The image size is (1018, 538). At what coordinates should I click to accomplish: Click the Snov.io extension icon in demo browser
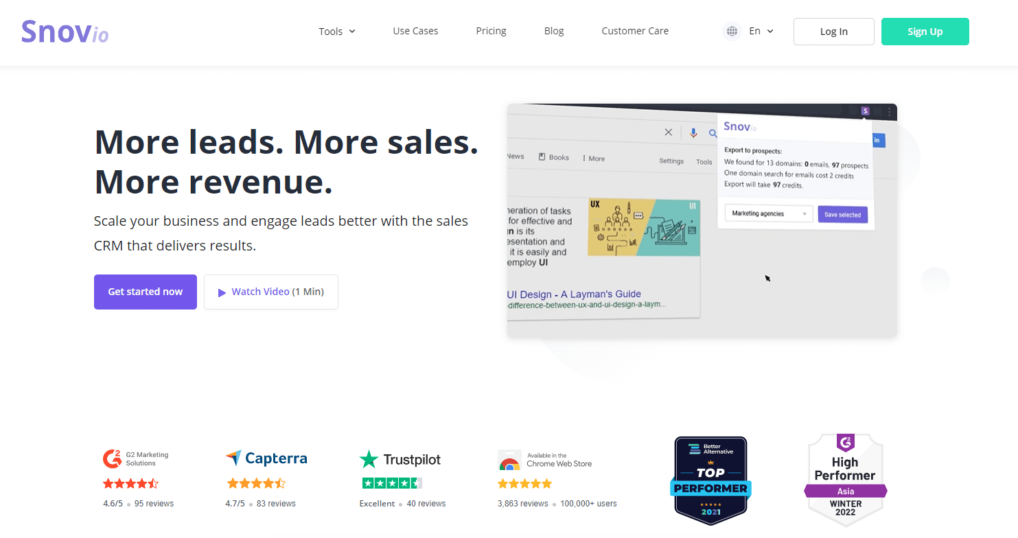click(865, 110)
